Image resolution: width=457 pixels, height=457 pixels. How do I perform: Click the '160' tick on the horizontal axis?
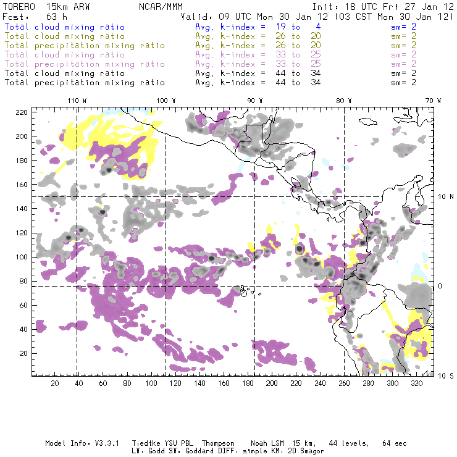(x=224, y=384)
